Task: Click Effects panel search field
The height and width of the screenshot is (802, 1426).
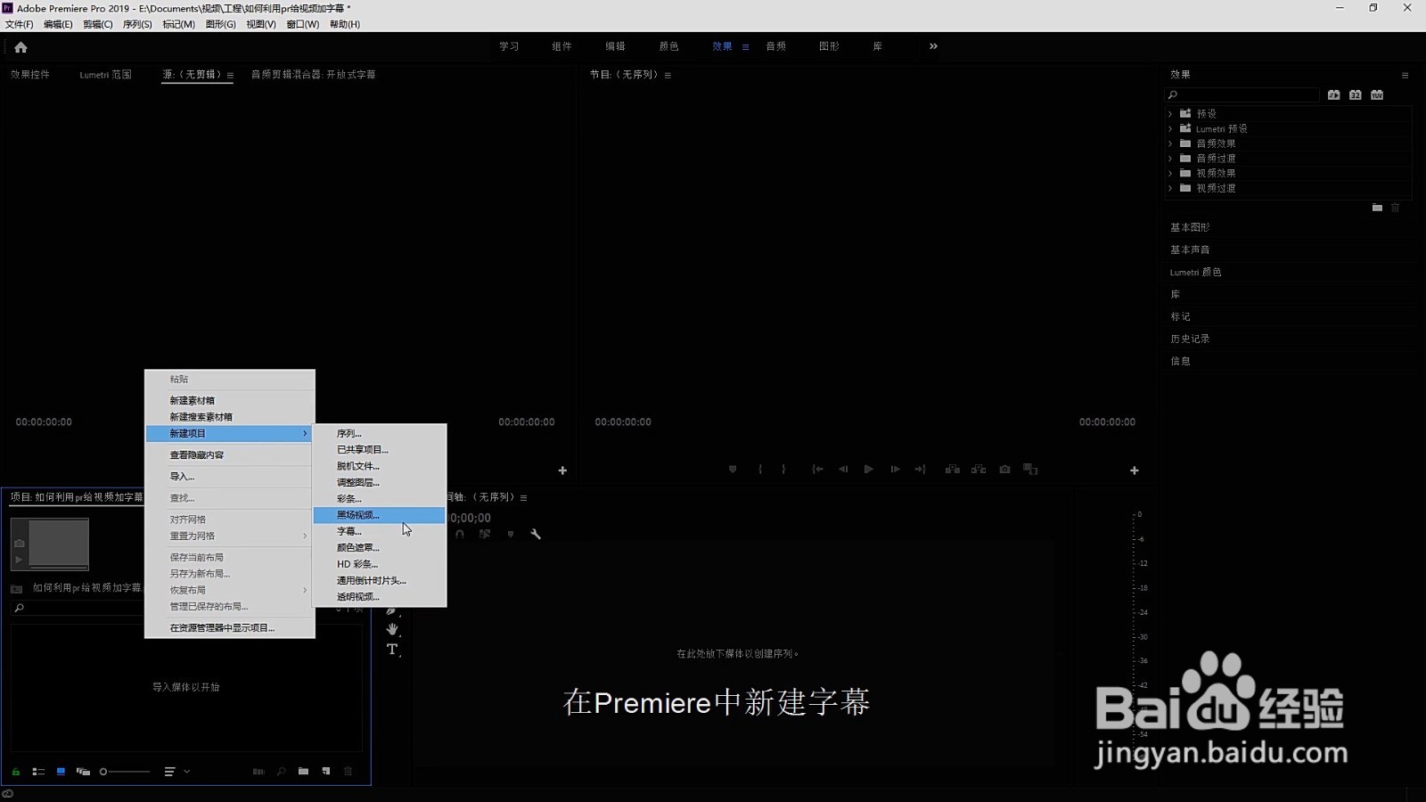Action: click(x=1242, y=94)
